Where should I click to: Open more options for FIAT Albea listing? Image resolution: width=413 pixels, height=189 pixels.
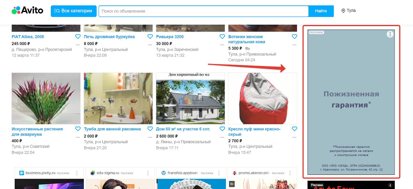pyautogui.click(x=78, y=45)
